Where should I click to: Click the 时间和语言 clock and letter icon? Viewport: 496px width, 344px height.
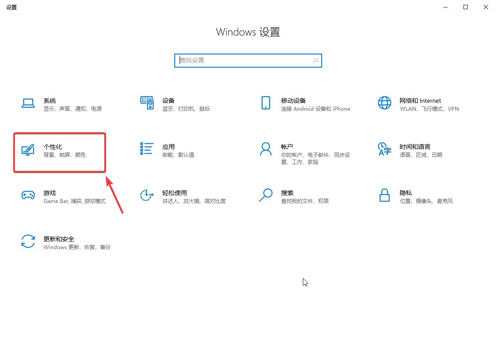click(x=385, y=149)
